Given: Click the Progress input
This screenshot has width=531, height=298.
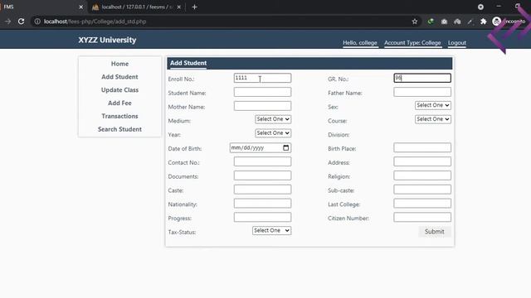Looking at the screenshot, I should pos(262,217).
